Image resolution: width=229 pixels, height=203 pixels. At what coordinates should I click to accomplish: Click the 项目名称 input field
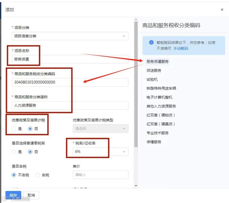pos(70,59)
